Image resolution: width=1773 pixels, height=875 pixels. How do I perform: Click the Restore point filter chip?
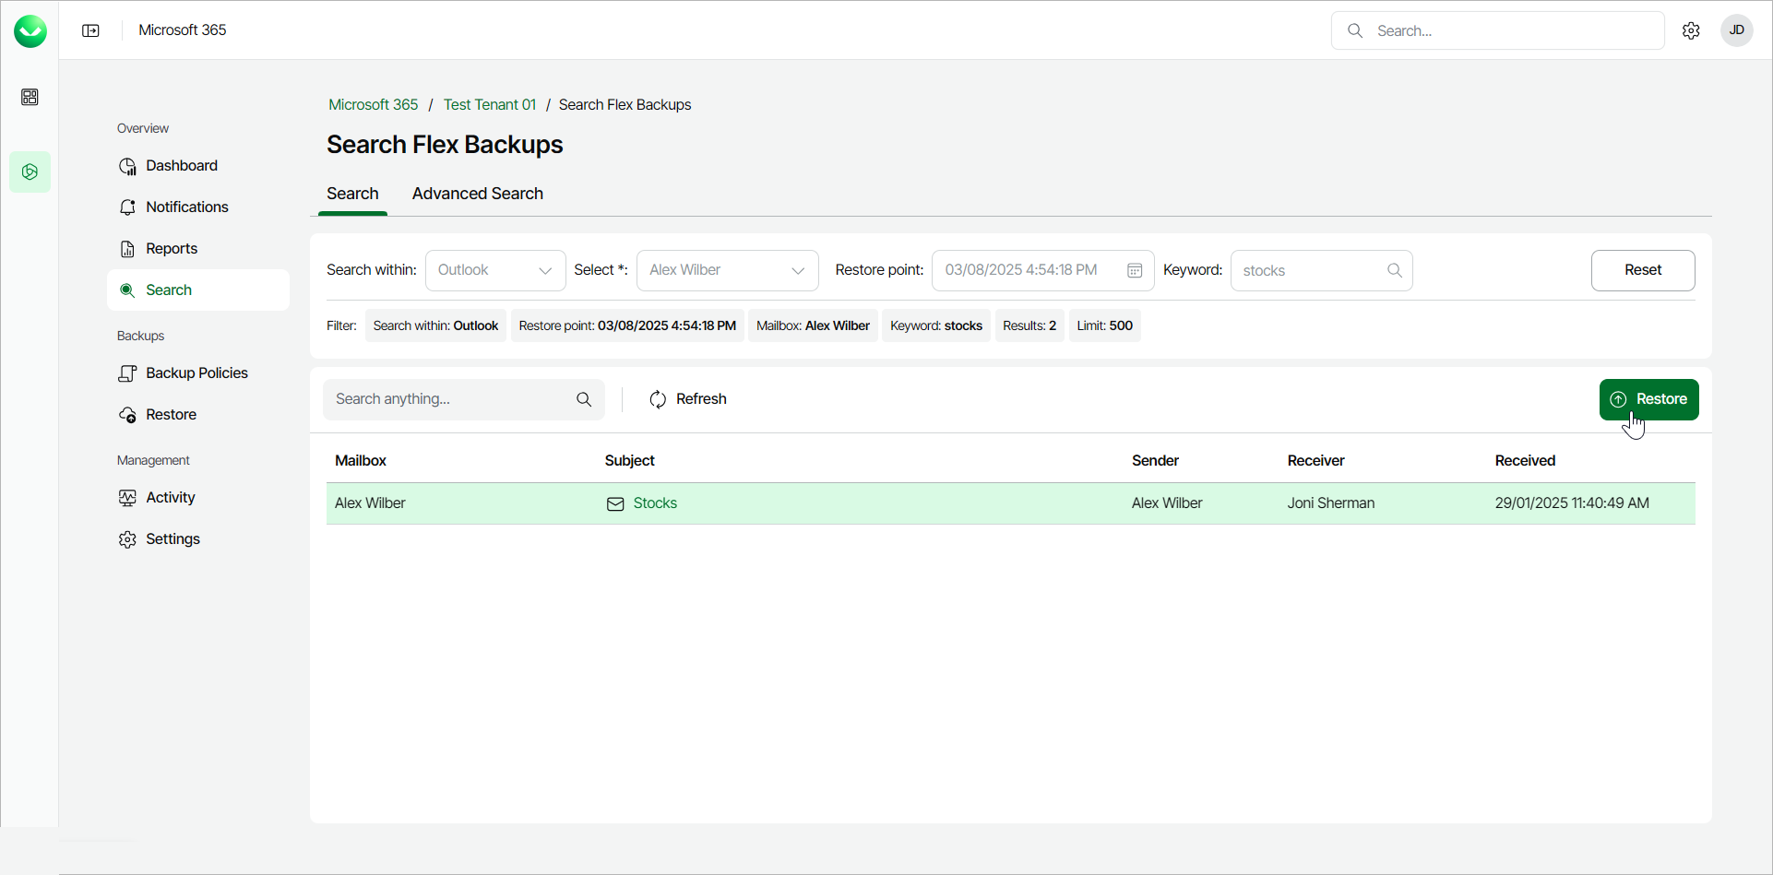click(x=627, y=325)
